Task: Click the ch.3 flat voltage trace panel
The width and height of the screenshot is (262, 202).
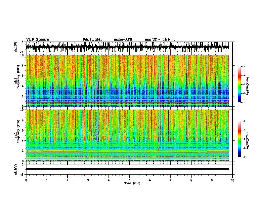Action: pos(129,169)
